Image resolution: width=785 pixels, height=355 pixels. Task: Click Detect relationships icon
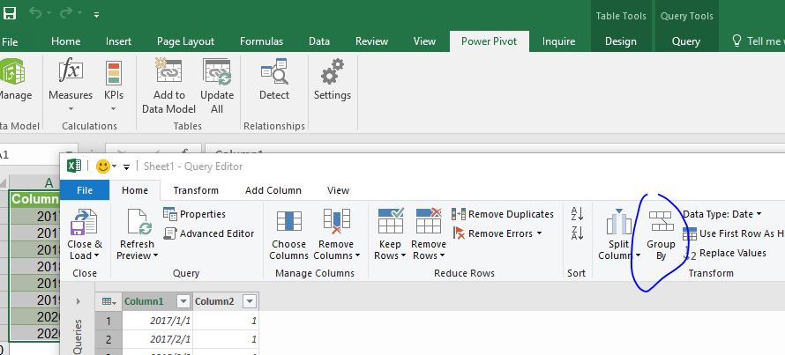tap(274, 73)
